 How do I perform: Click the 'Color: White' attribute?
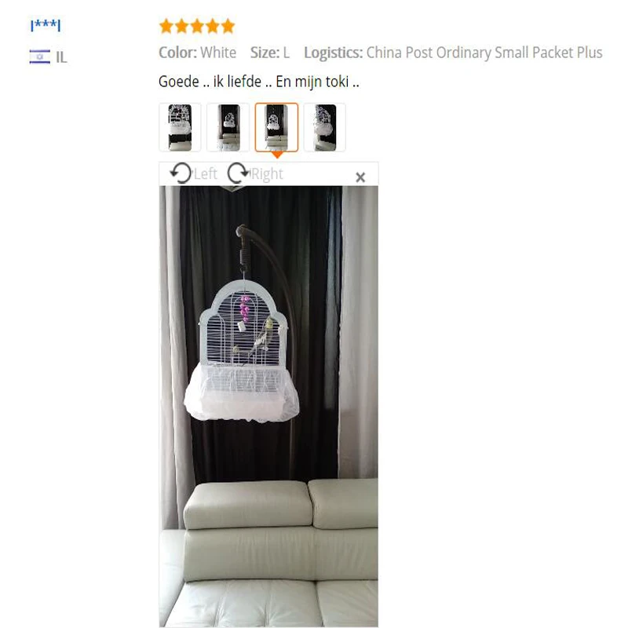(198, 53)
